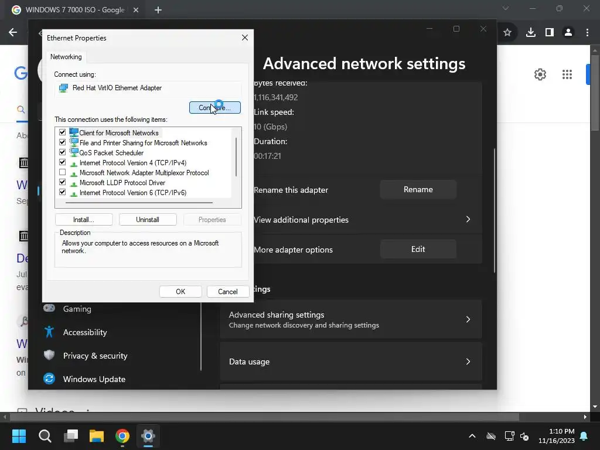
Task: Open Settings app from taskbar
Action: 148,436
